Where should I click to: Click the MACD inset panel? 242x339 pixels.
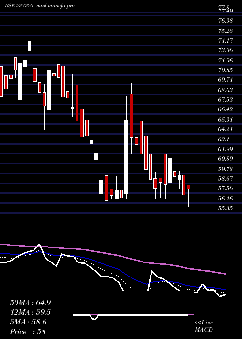tap(133, 315)
